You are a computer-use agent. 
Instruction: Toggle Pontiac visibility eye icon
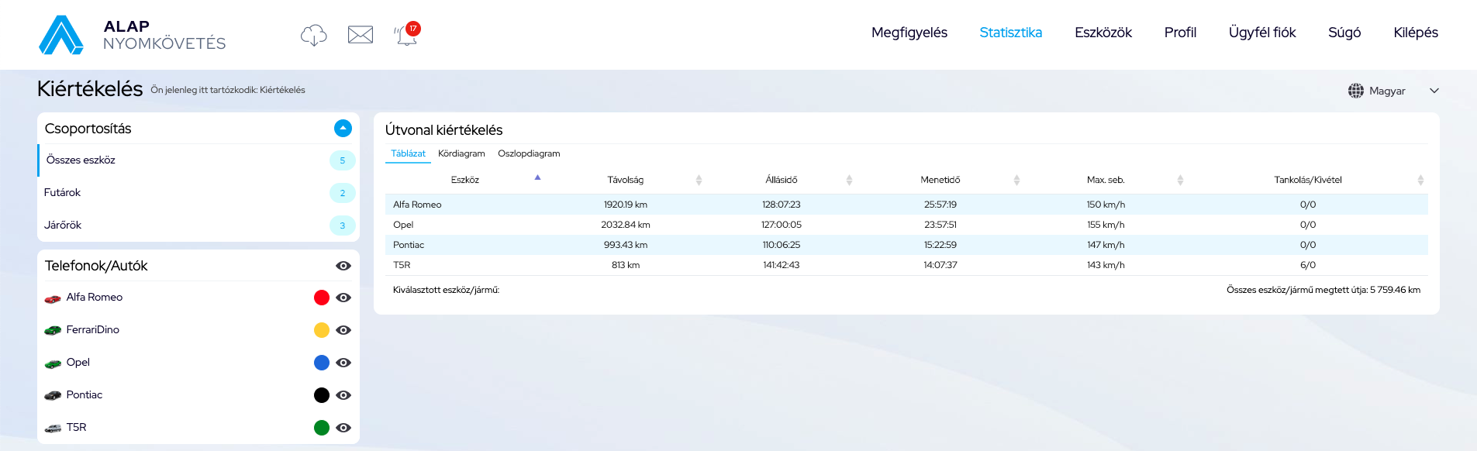[x=343, y=395]
